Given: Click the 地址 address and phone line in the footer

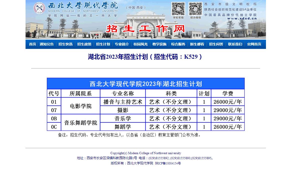Looking at the screenshot, I should click(145, 158).
